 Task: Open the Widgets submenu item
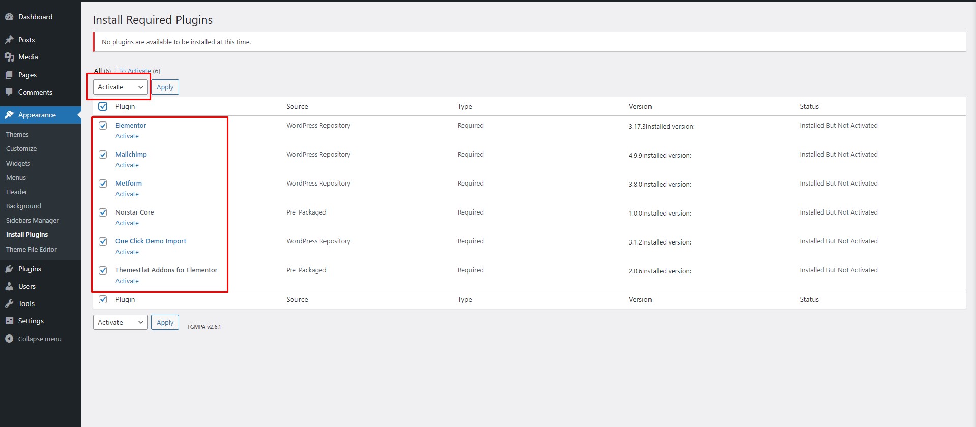(18, 163)
